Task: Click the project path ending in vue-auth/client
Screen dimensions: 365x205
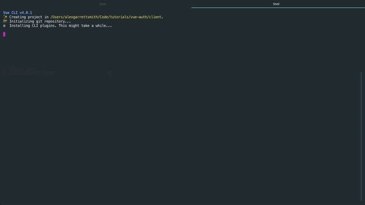Action: pos(106,17)
